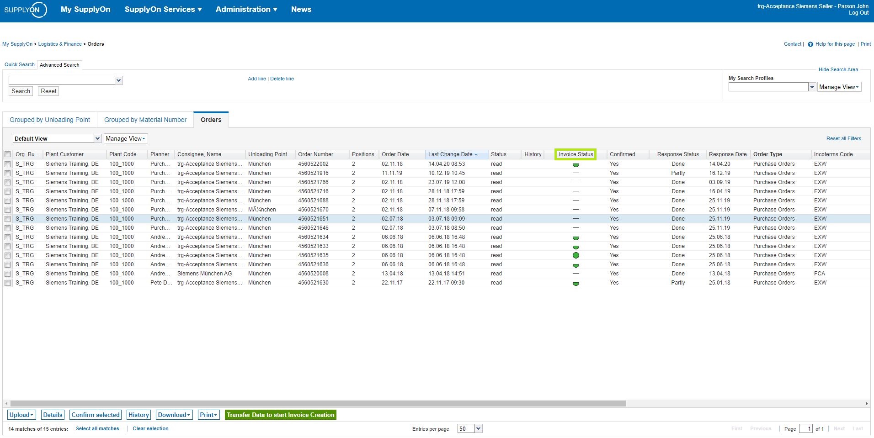This screenshot has width=874, height=438.
Task: Click the Invoice Status column header
Action: pos(576,154)
